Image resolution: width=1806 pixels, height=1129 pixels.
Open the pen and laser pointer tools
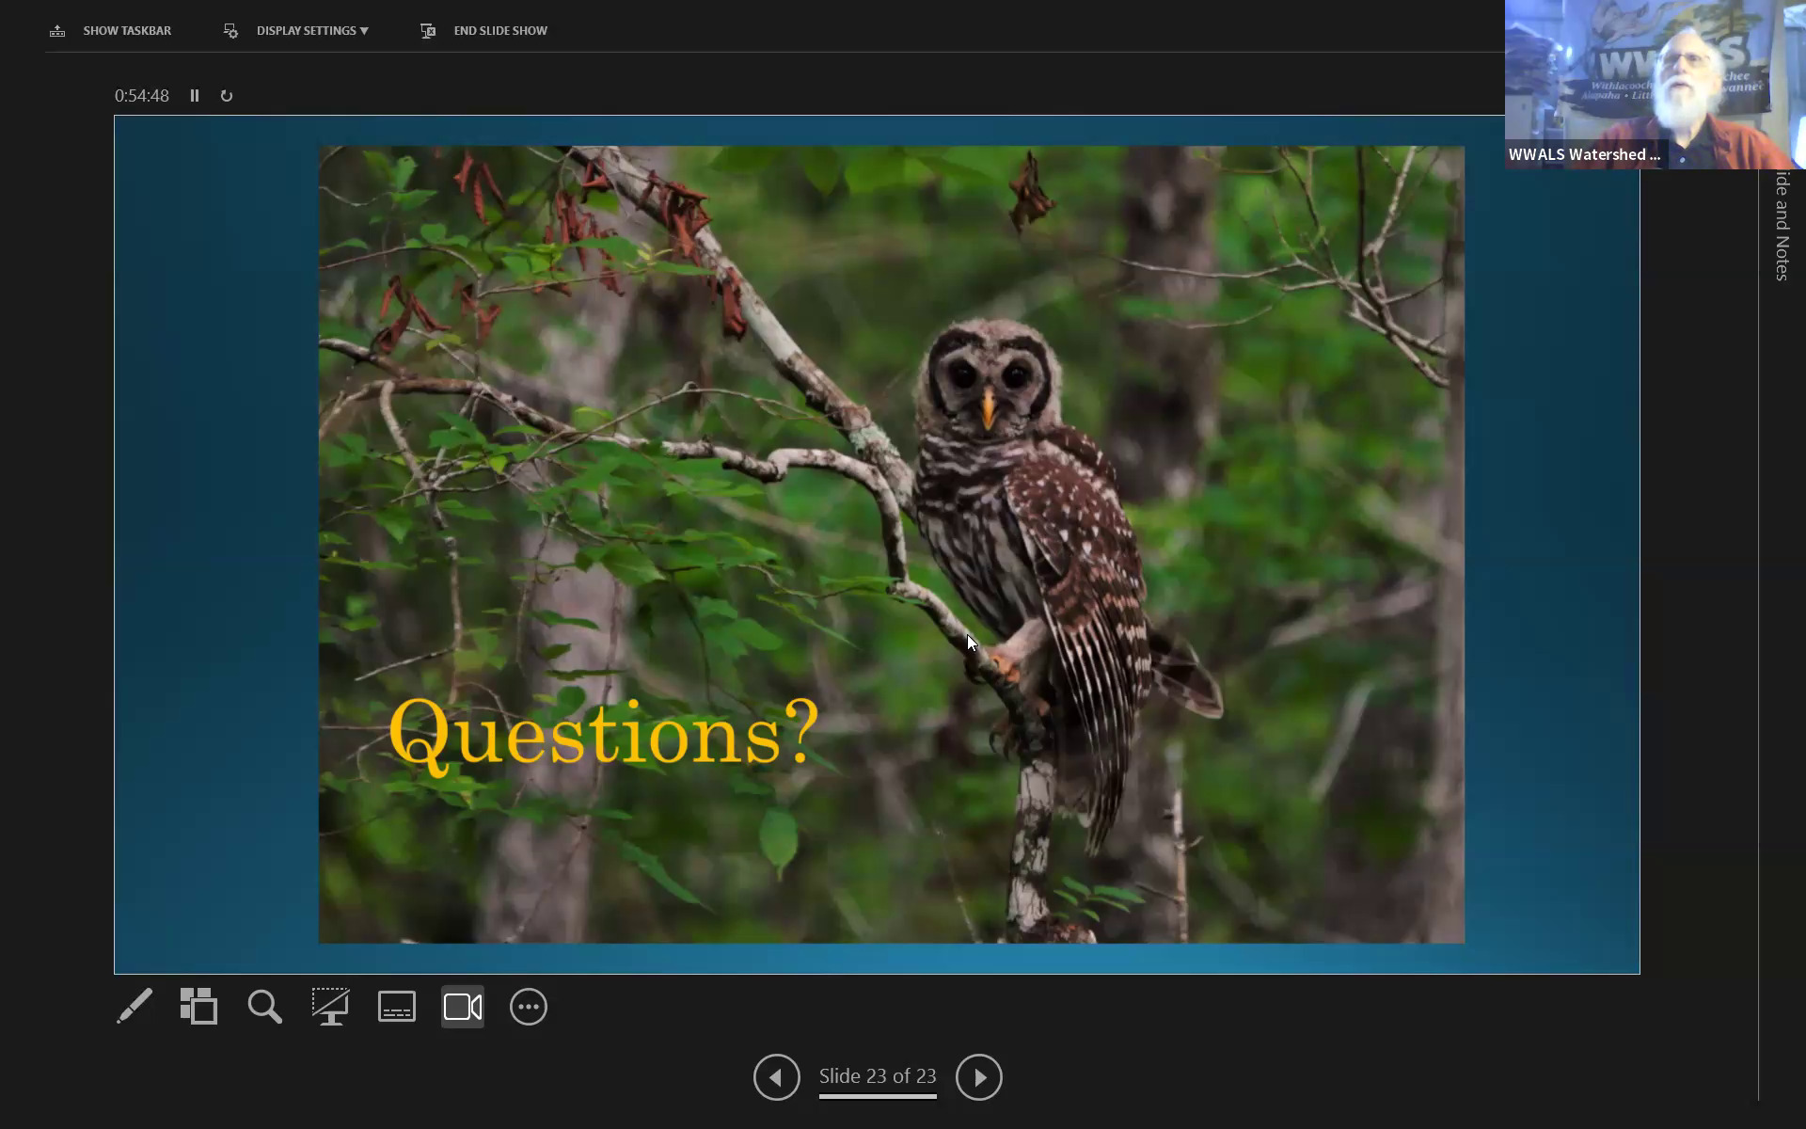click(135, 1007)
